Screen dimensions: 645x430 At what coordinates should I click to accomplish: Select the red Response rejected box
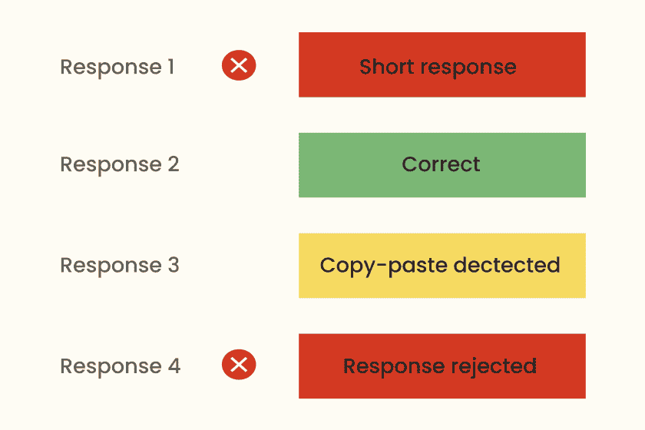tap(442, 366)
